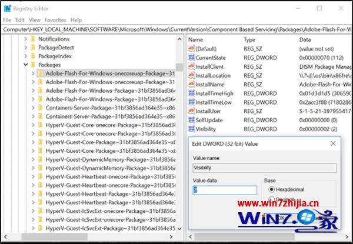The height and width of the screenshot is (244, 353).
Task: Open the File menu
Action: (x=7, y=20)
